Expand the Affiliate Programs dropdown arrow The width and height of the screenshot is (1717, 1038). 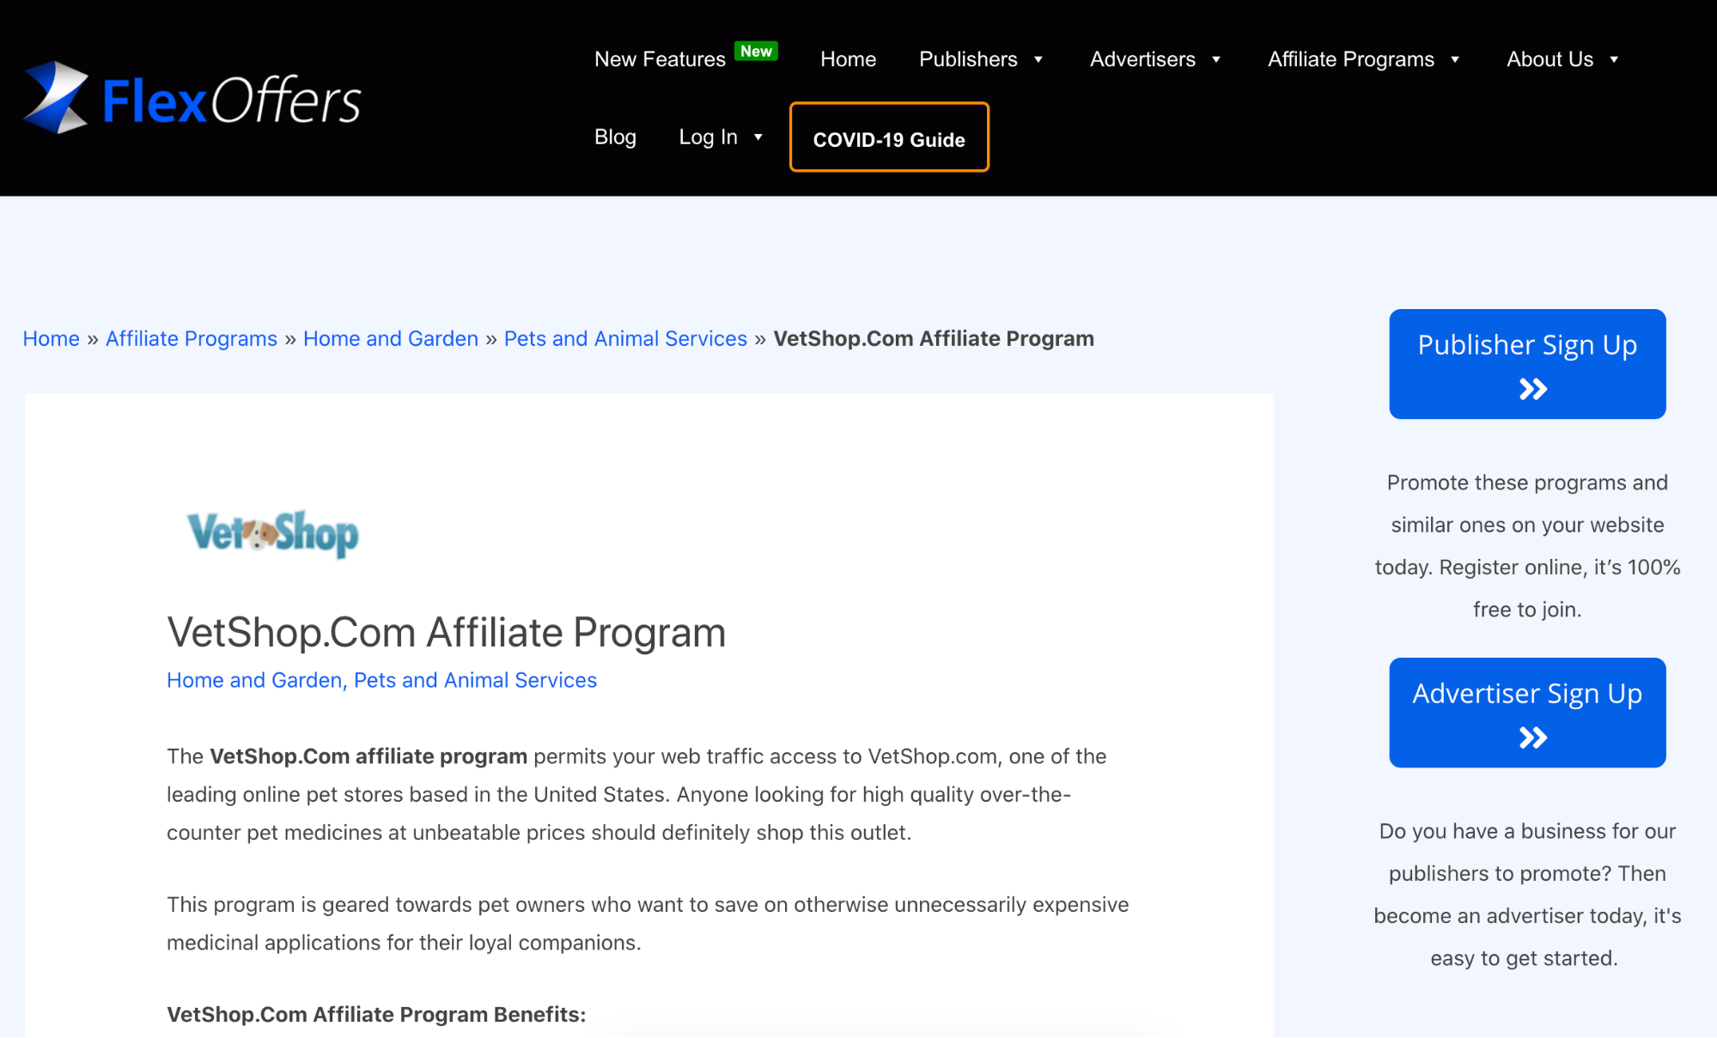point(1455,60)
